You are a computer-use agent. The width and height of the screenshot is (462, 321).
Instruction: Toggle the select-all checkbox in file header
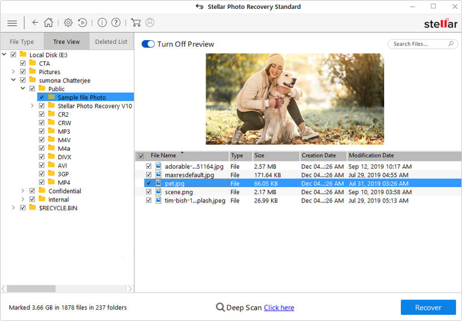(141, 156)
